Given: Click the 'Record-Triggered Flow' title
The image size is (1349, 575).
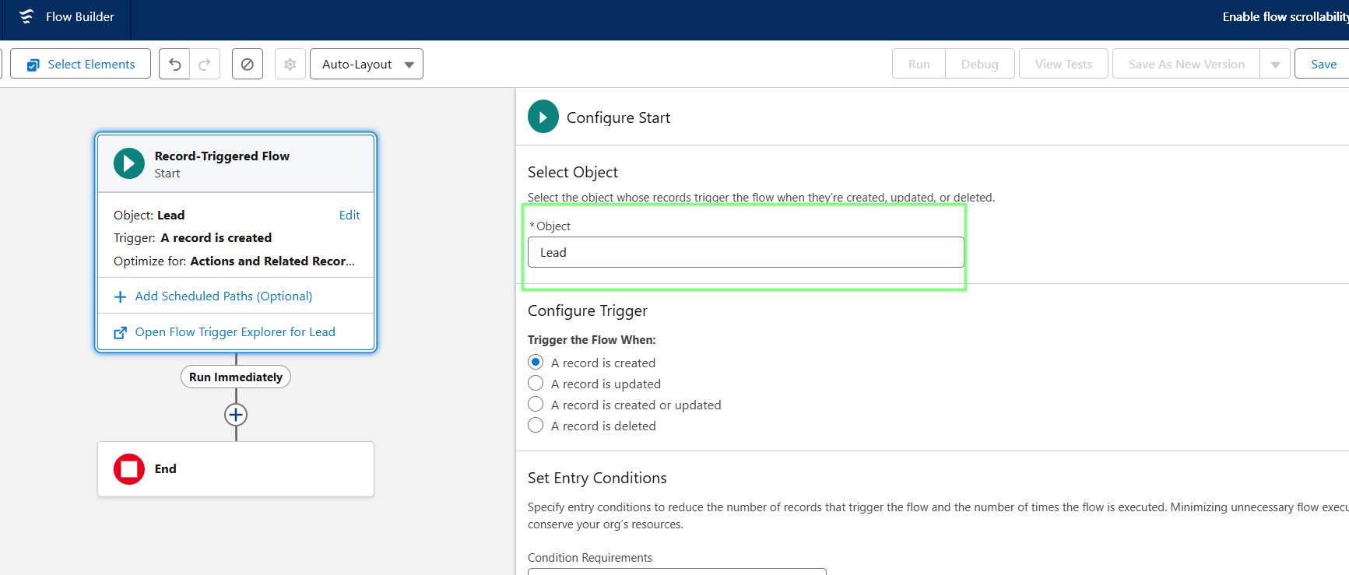Looking at the screenshot, I should click(x=222, y=156).
